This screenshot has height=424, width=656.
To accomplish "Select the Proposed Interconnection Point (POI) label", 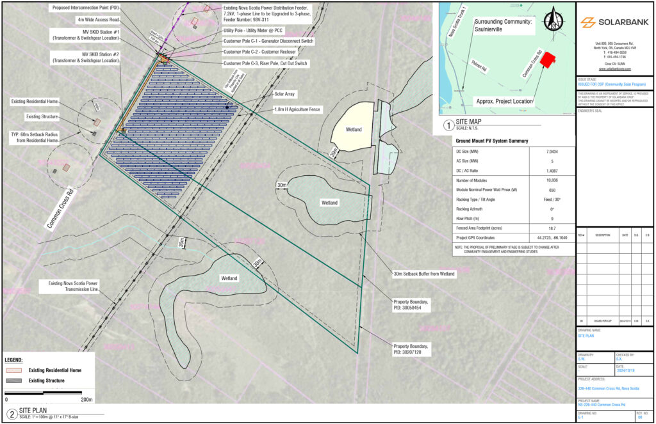I will pos(86,8).
